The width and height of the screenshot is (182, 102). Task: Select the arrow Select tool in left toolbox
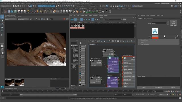(x=2, y=17)
